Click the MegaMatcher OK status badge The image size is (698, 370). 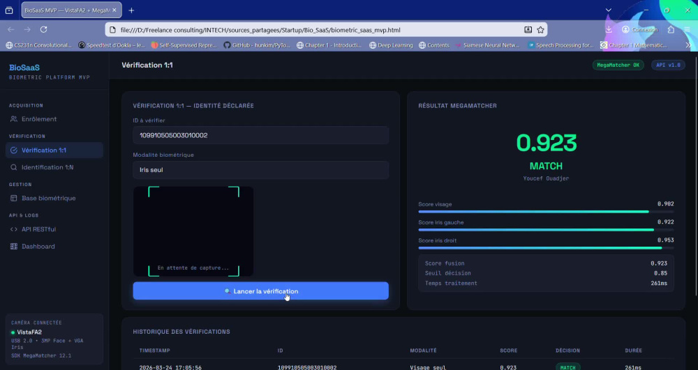(618, 65)
